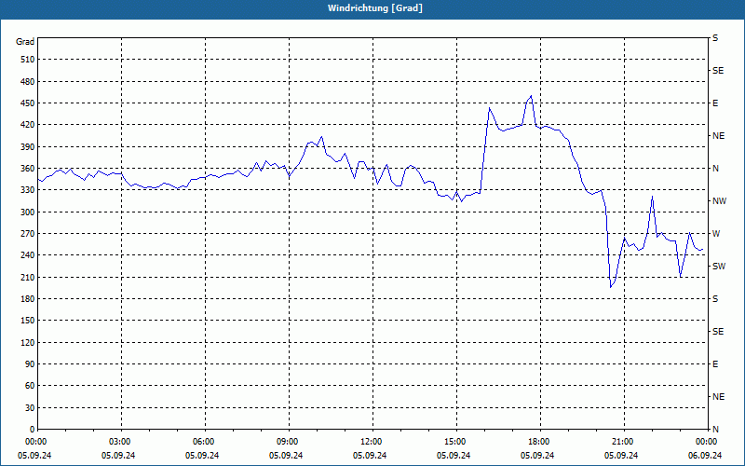Click the 06:00 time label
This screenshot has height=466, width=745.
205,442
